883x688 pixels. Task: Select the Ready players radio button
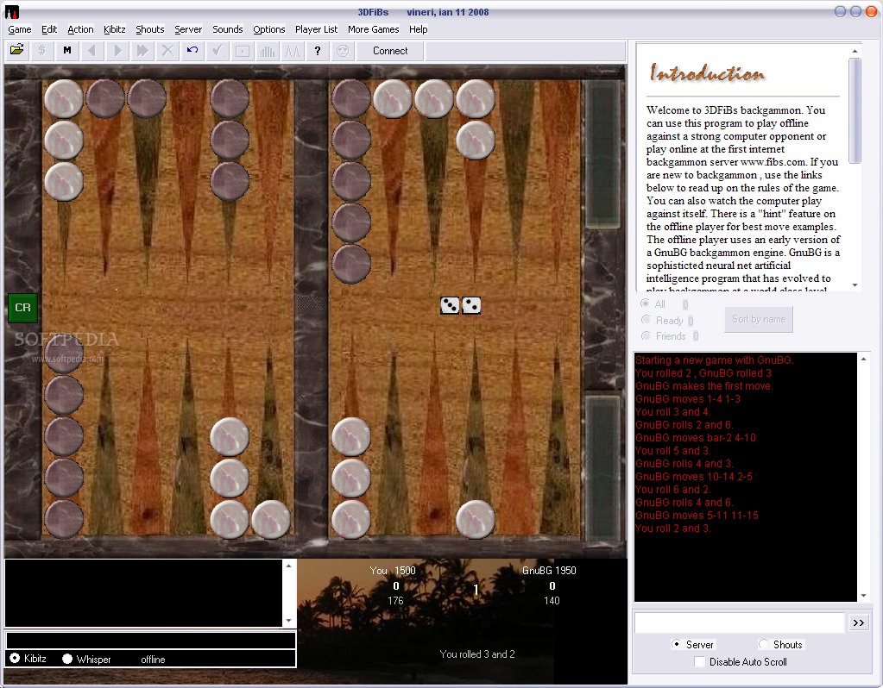click(646, 320)
